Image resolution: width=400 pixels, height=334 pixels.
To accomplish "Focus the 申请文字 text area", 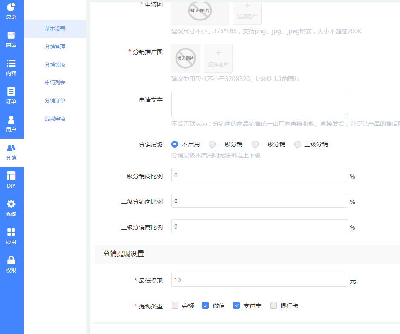I will point(259,105).
